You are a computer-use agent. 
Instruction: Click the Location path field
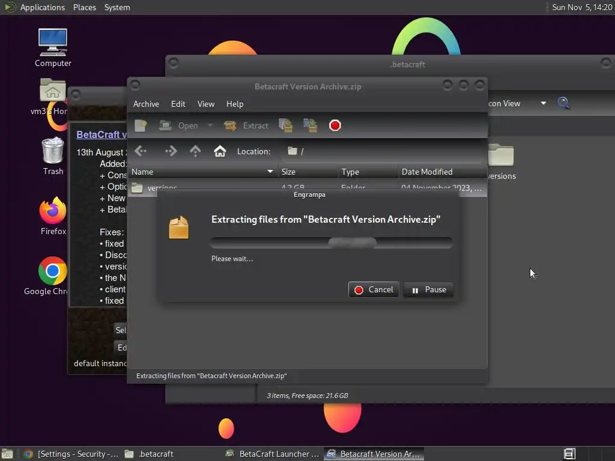(x=384, y=151)
